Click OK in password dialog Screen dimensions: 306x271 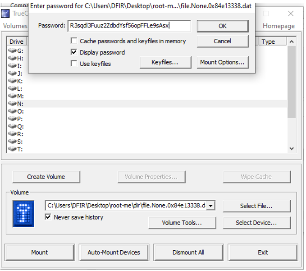click(223, 26)
